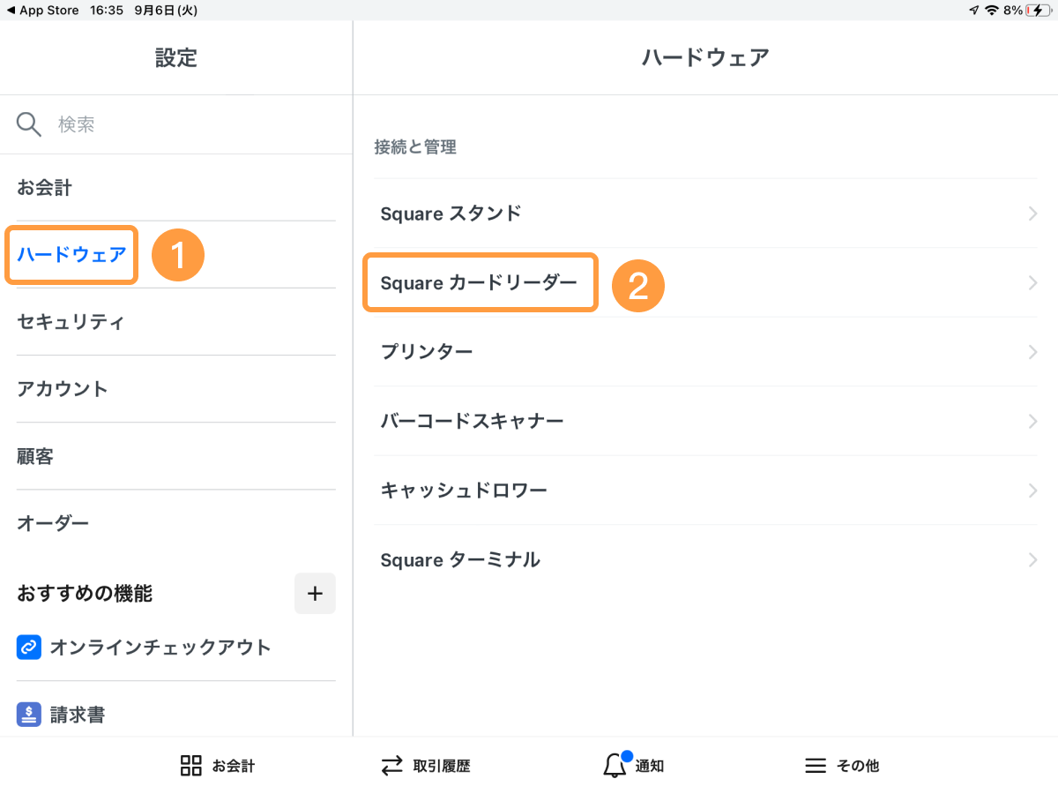Add a recommended feature with plus button
Image resolution: width=1058 pixels, height=794 pixels.
(x=315, y=594)
